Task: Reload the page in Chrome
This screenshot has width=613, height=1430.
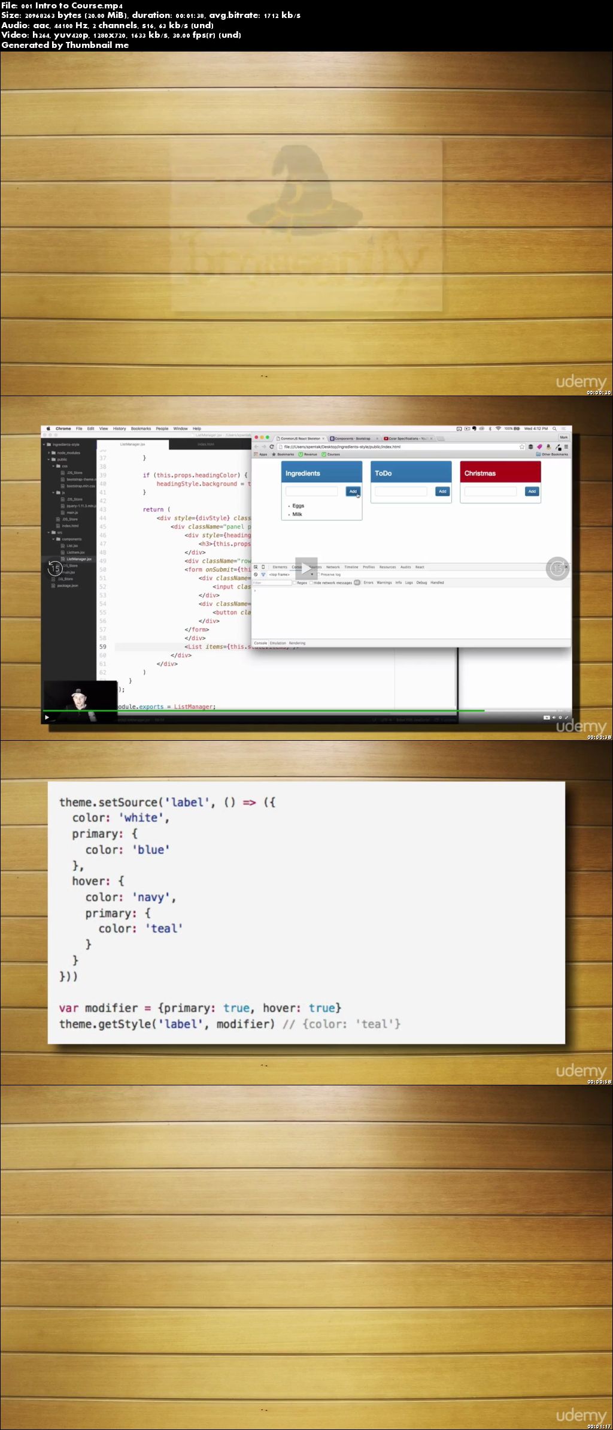Action: pos(271,447)
